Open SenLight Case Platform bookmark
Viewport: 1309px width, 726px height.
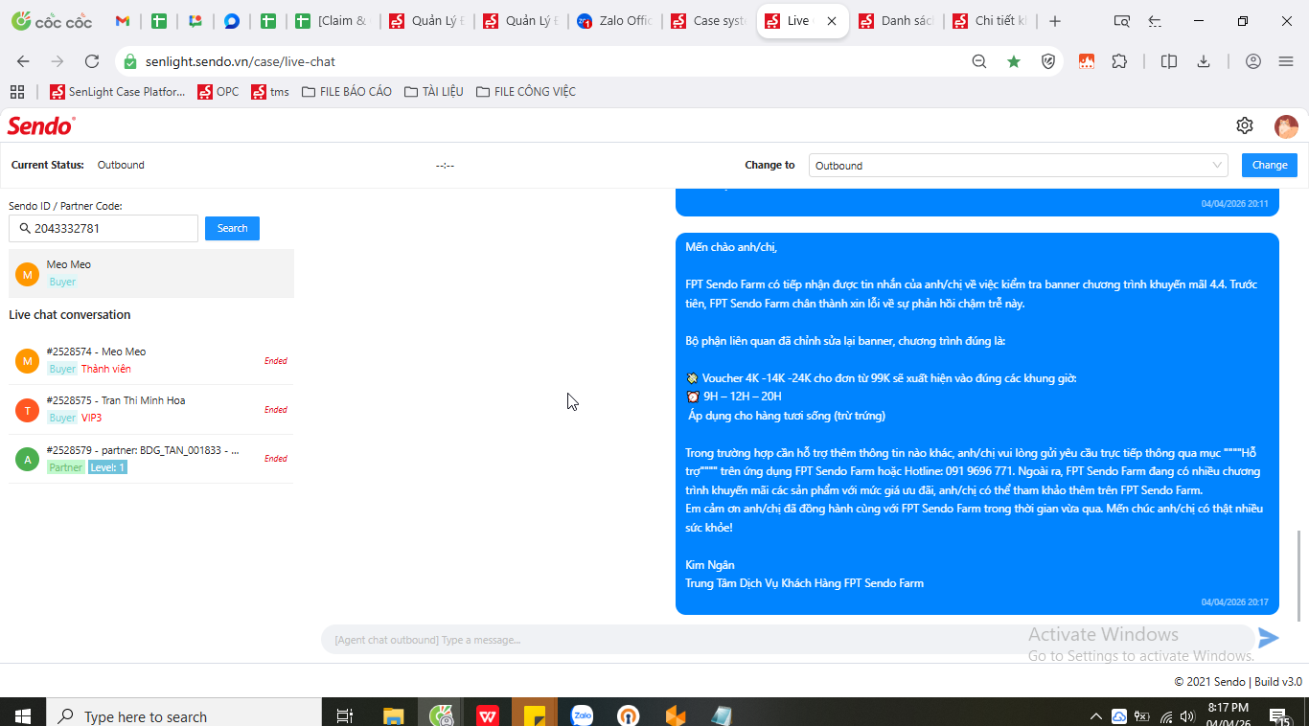pos(117,92)
